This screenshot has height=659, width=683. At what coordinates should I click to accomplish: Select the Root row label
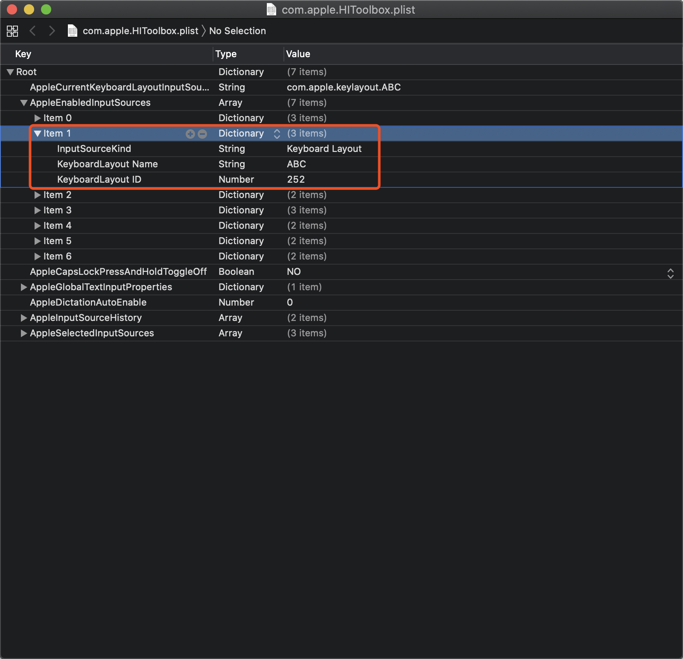click(x=26, y=72)
